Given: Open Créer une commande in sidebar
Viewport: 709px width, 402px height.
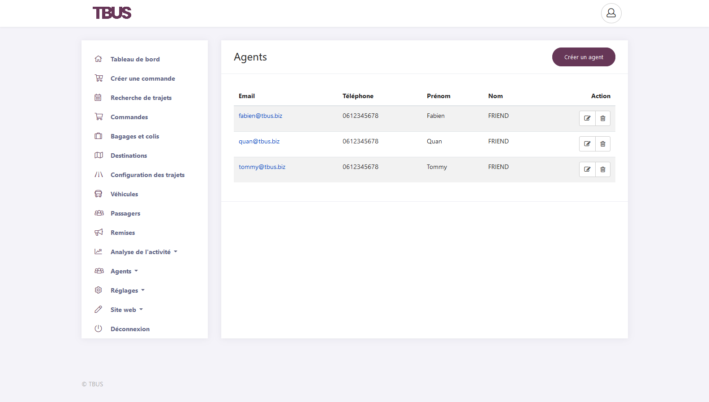Looking at the screenshot, I should click(x=142, y=78).
